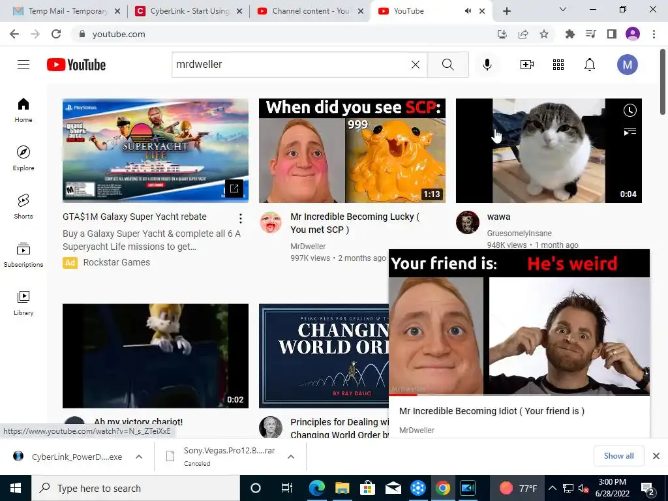The image size is (668, 501).
Task: Toggle the browser side panel
Action: point(612,34)
